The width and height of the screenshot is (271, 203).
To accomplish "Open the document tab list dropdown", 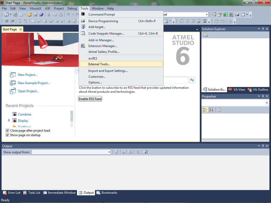I will (197, 30).
